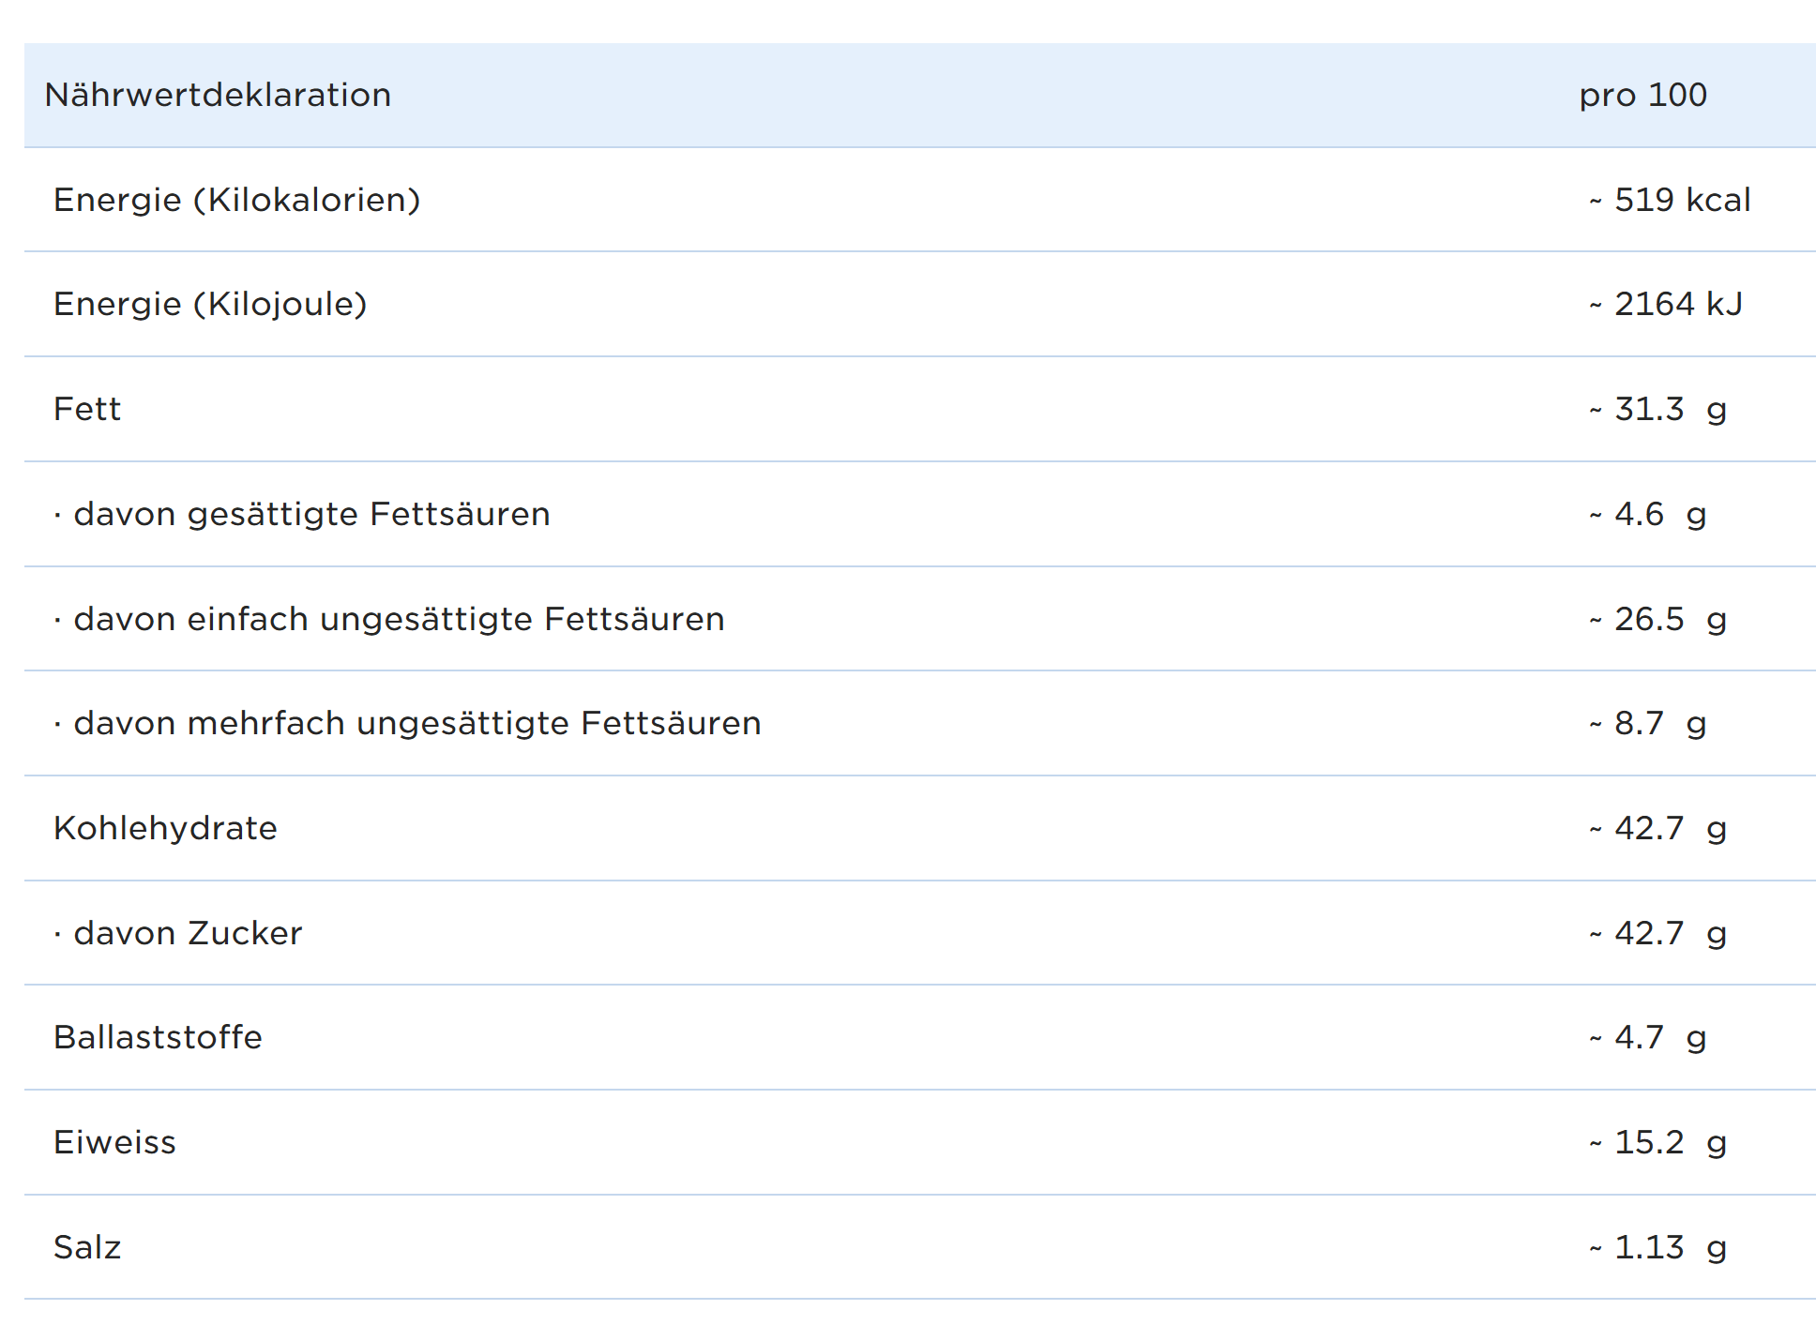
Task: Select the Energie (Kilojoule) row label
Action: pos(210,304)
